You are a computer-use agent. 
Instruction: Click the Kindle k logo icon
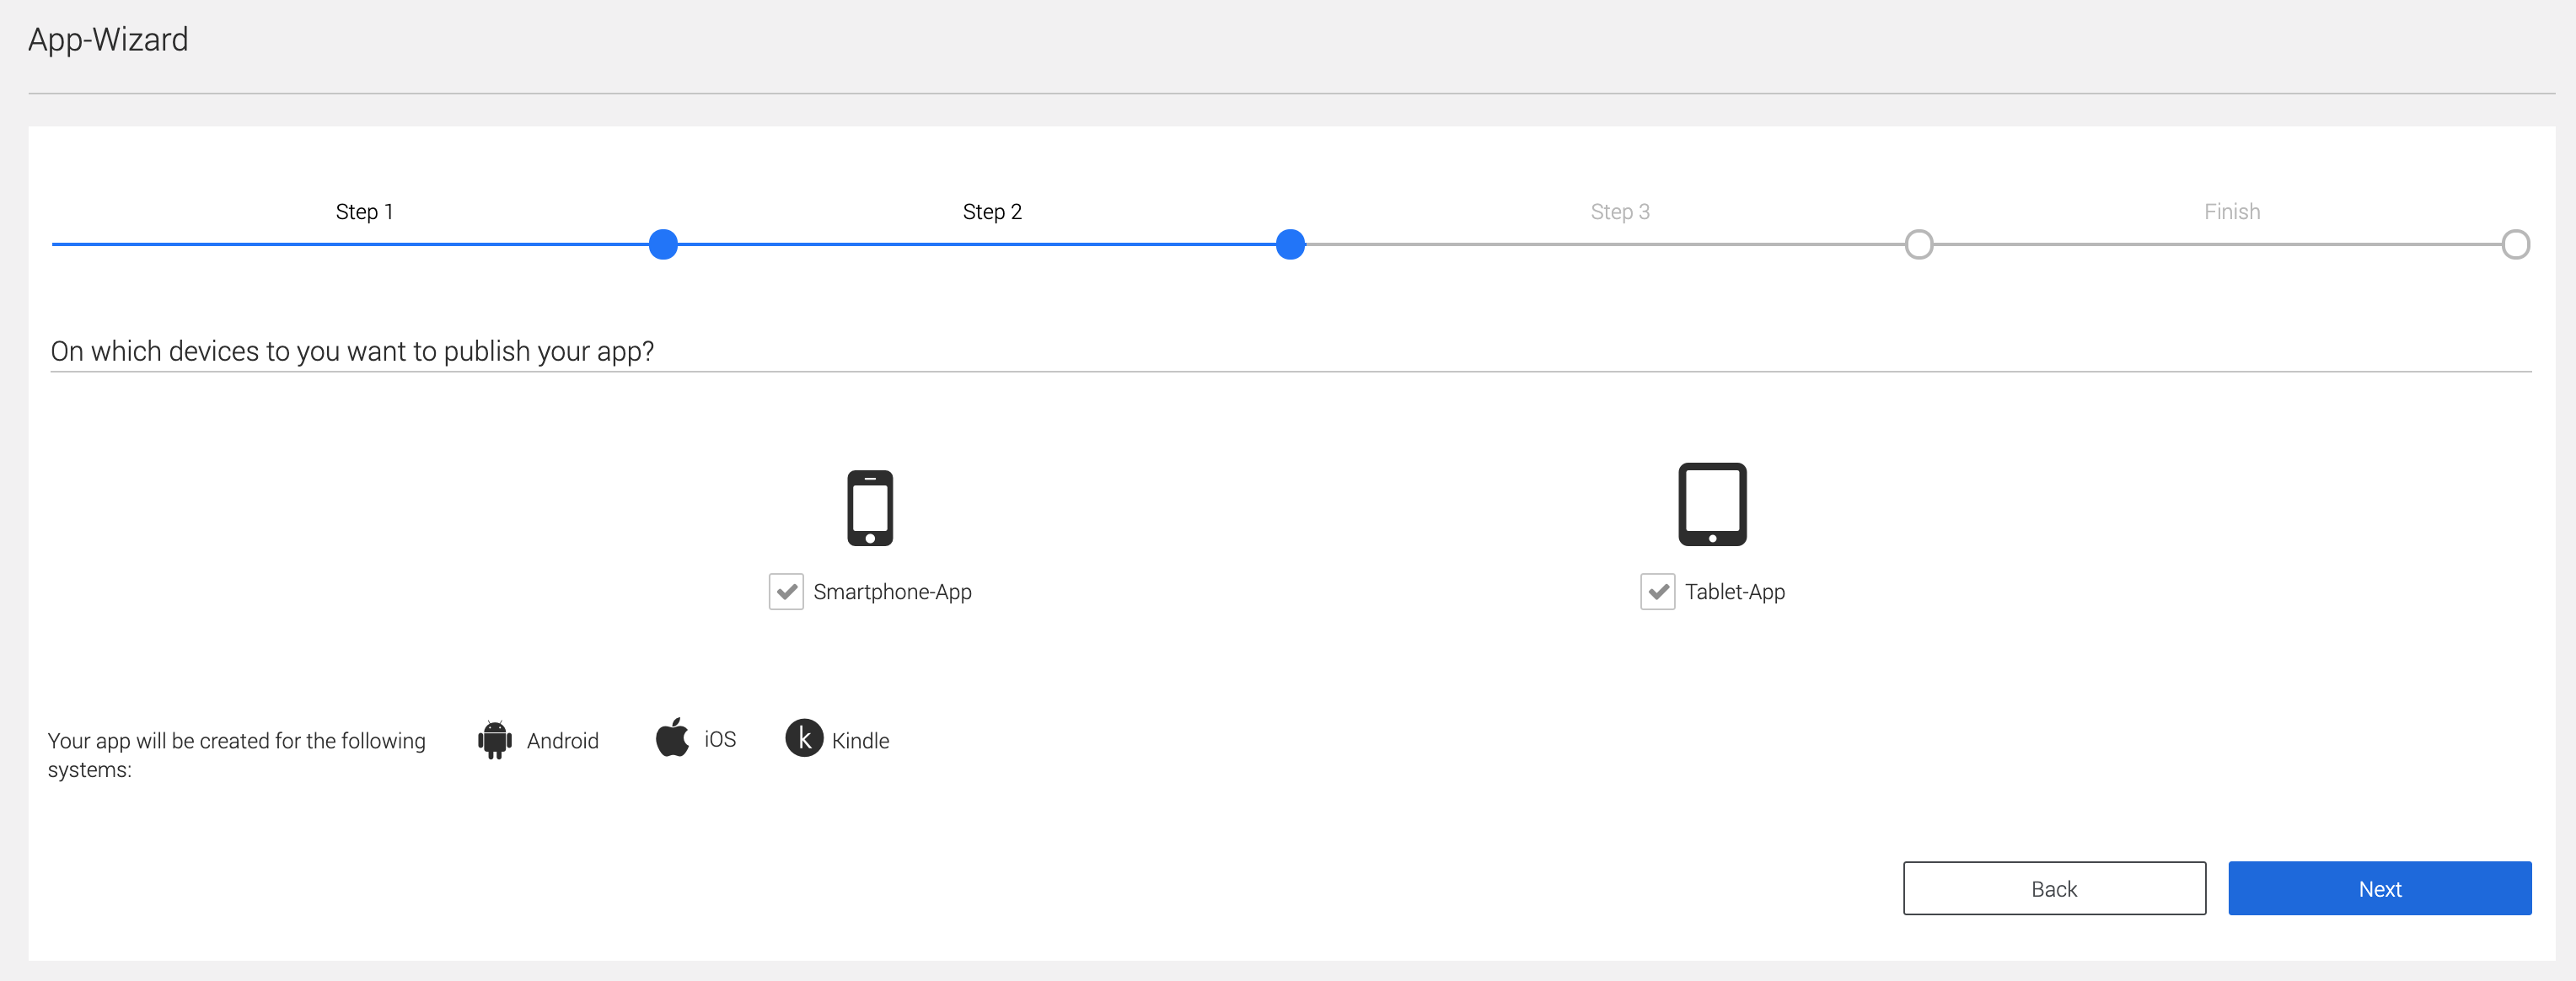[x=803, y=738]
